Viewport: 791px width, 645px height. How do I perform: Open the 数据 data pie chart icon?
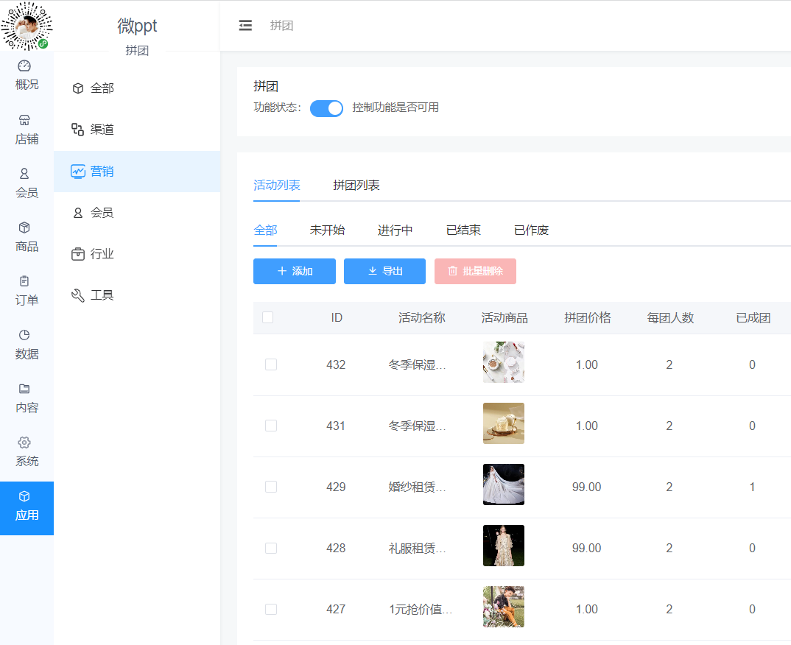coord(24,335)
